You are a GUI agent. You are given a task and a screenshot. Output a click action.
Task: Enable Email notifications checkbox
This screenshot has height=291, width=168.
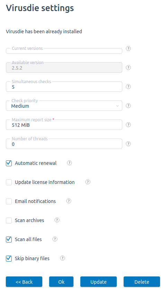click(x=9, y=201)
